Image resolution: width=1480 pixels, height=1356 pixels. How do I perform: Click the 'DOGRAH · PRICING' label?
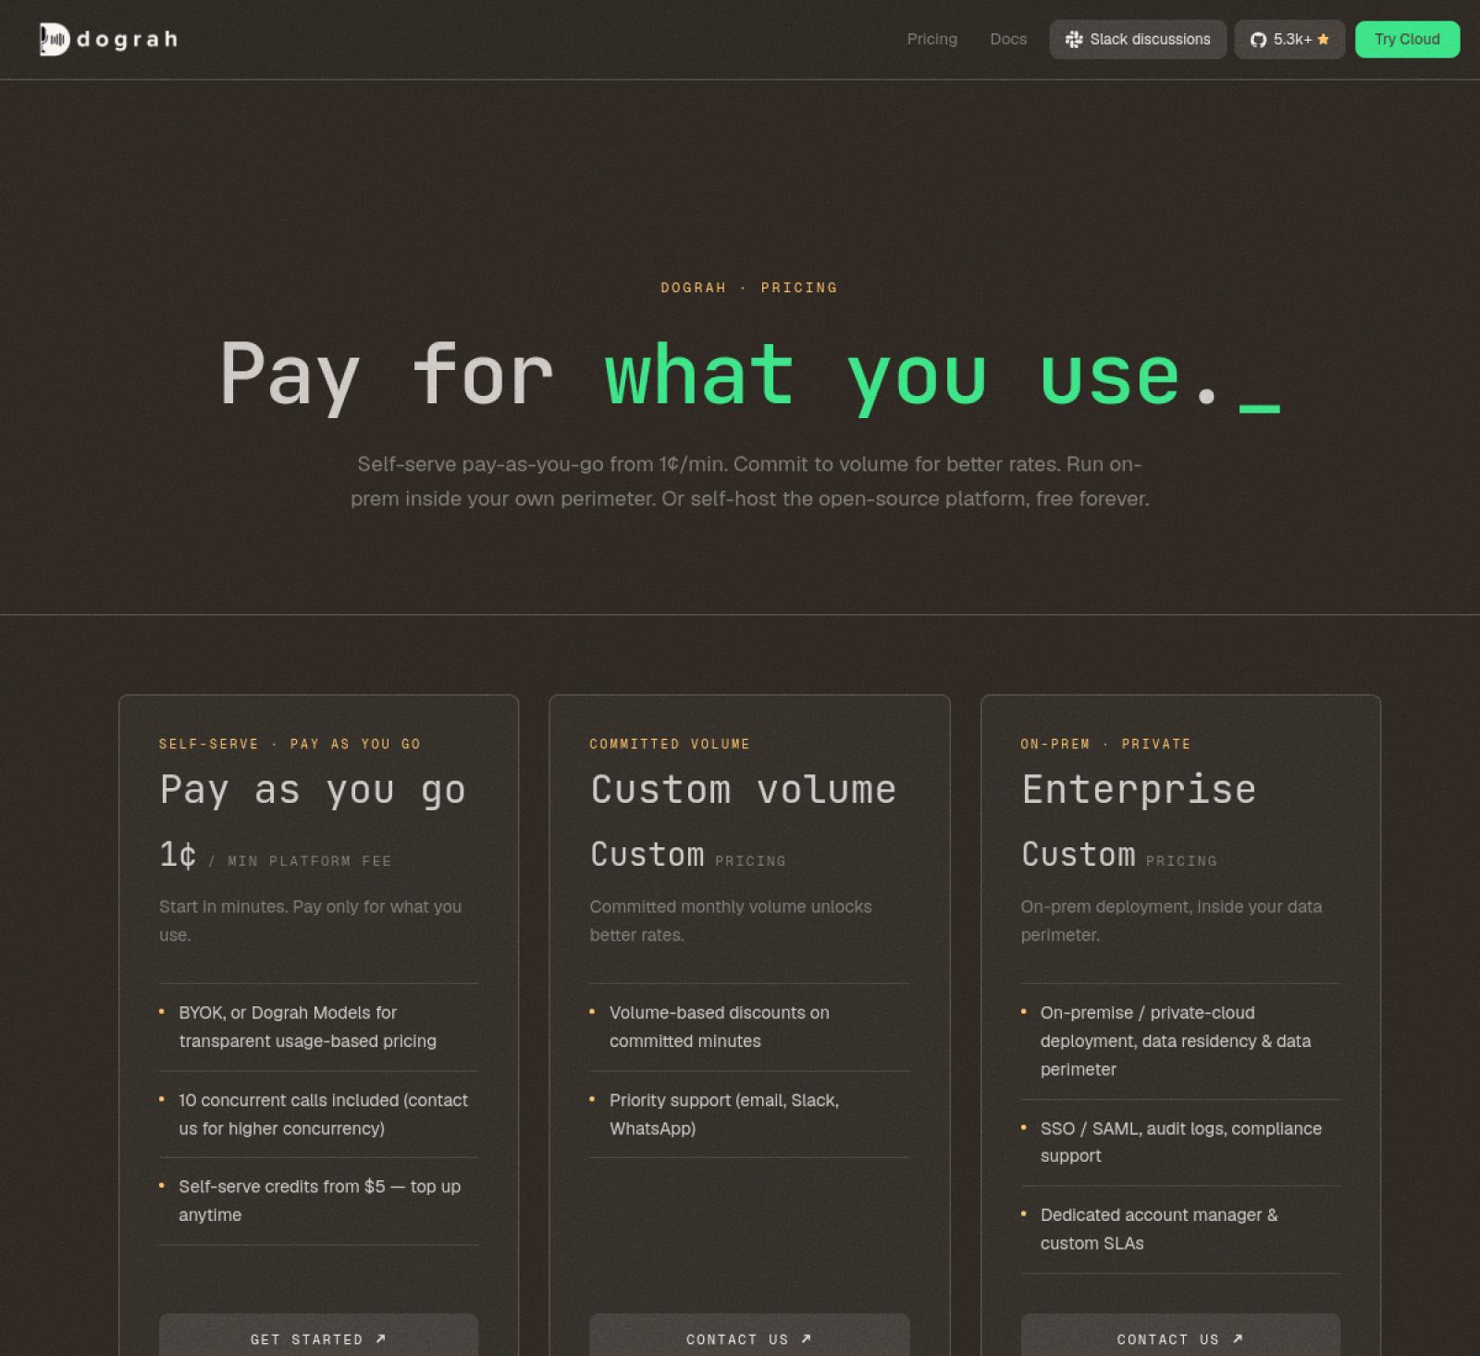click(749, 288)
